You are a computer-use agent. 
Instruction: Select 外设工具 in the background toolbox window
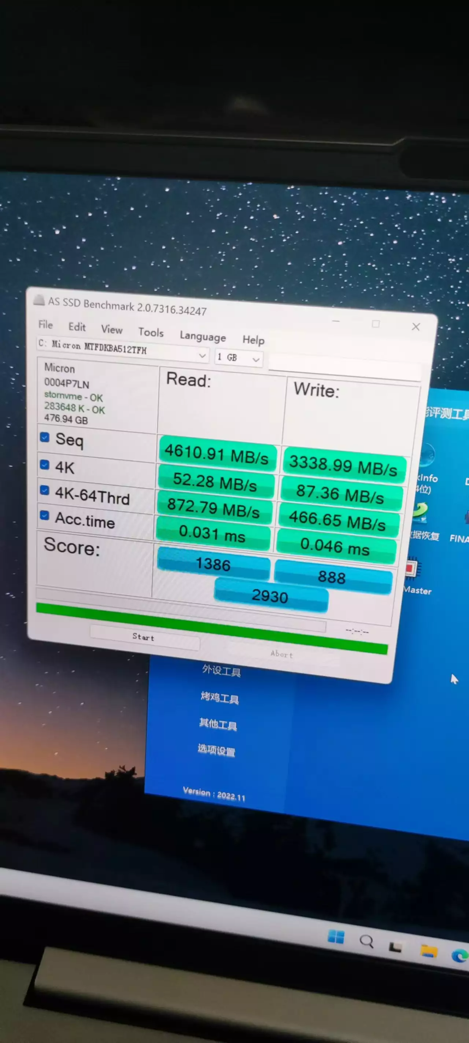[x=221, y=671]
